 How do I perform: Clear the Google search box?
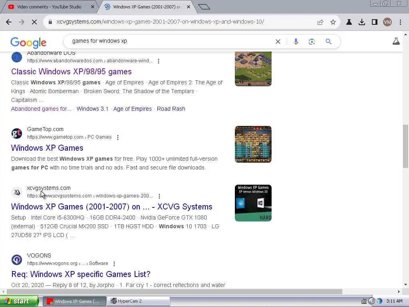tap(278, 42)
